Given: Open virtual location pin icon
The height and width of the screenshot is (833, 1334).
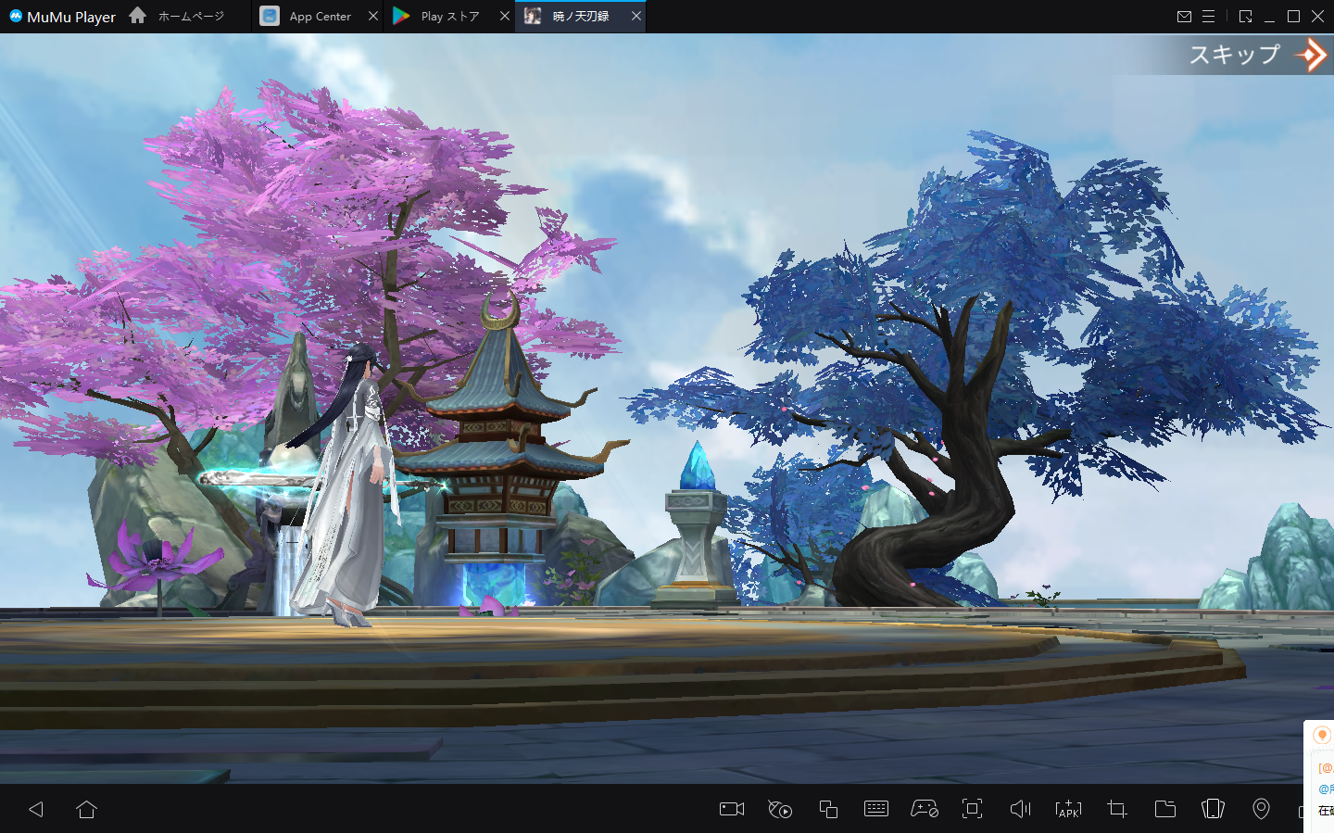Looking at the screenshot, I should tap(1261, 809).
